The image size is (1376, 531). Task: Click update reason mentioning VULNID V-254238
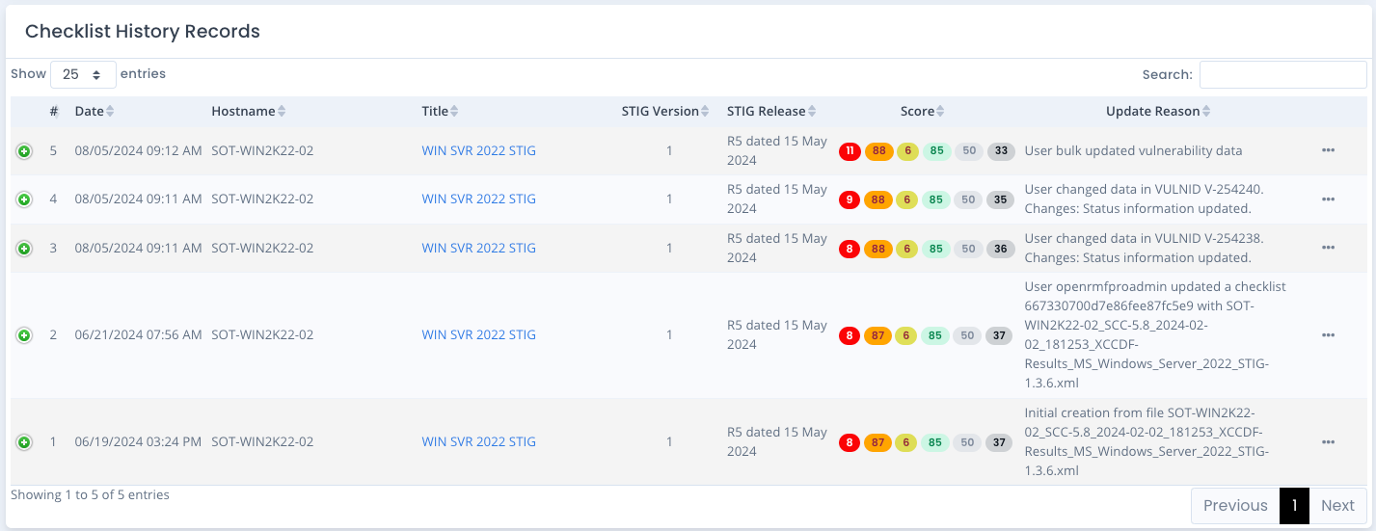(x=1144, y=248)
